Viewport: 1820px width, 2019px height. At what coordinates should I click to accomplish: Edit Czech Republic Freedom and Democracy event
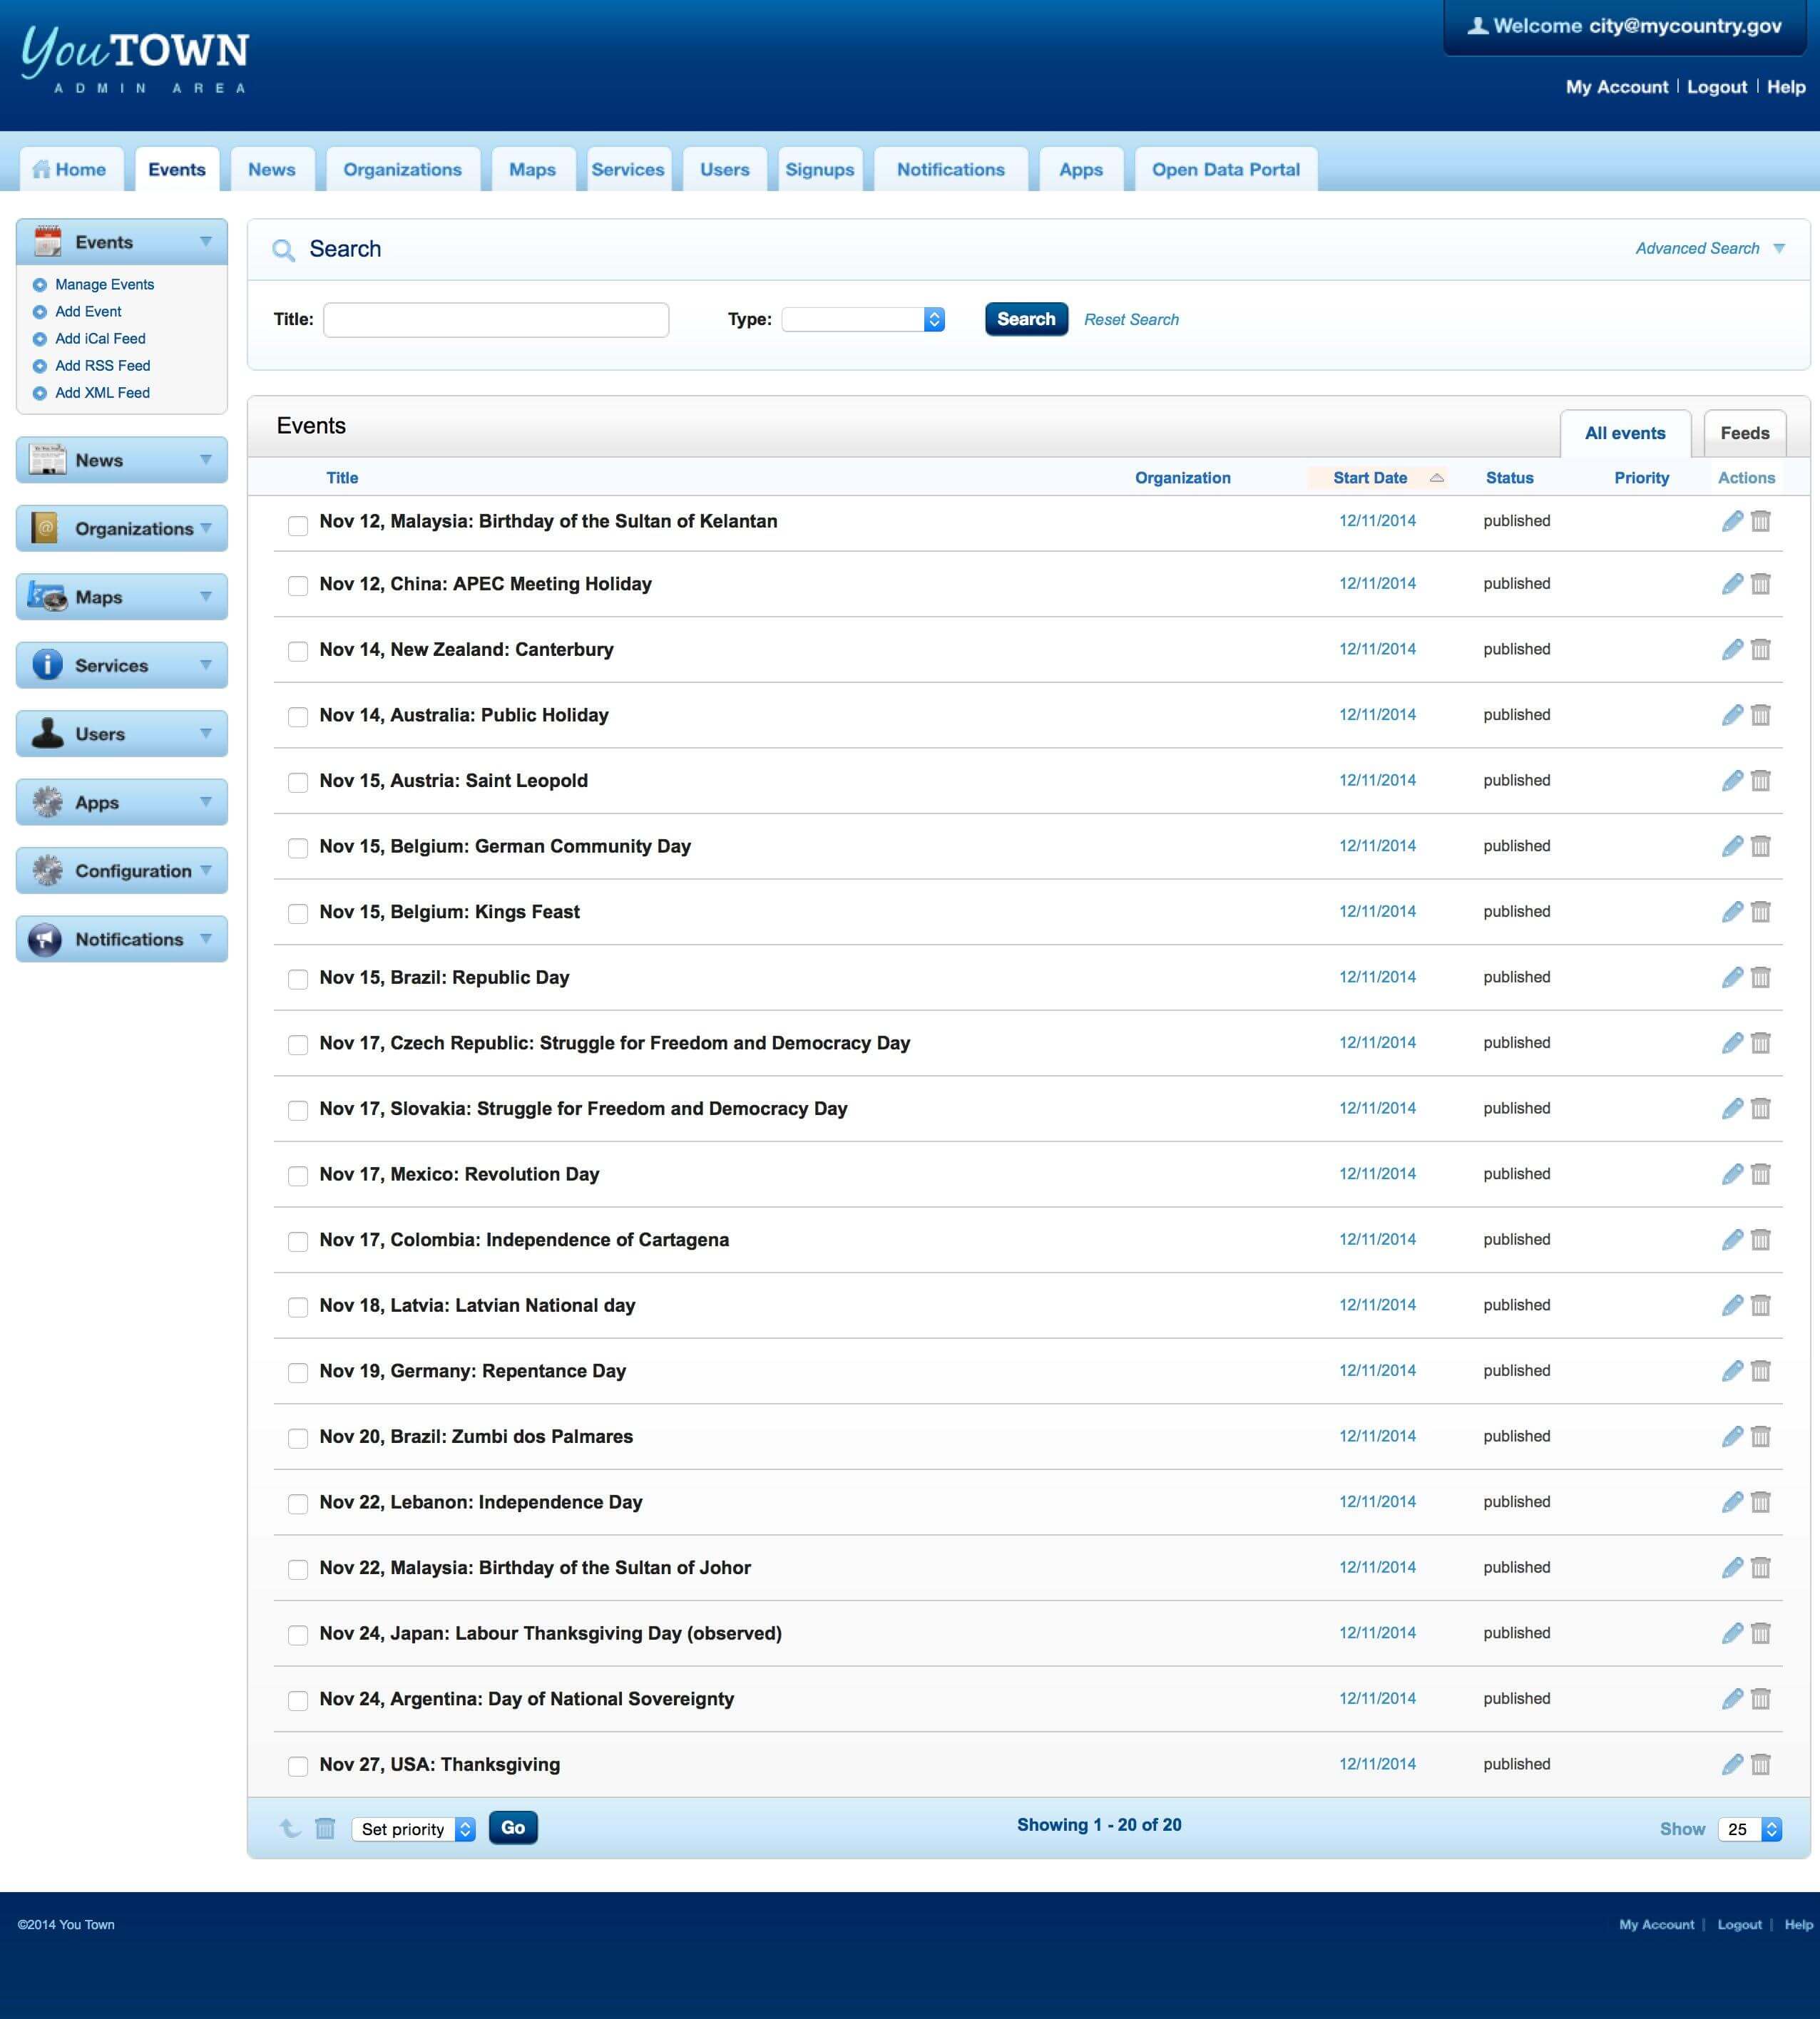(1732, 1042)
